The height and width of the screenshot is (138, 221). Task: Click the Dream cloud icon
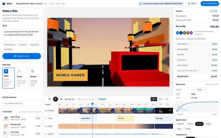(x=32, y=71)
